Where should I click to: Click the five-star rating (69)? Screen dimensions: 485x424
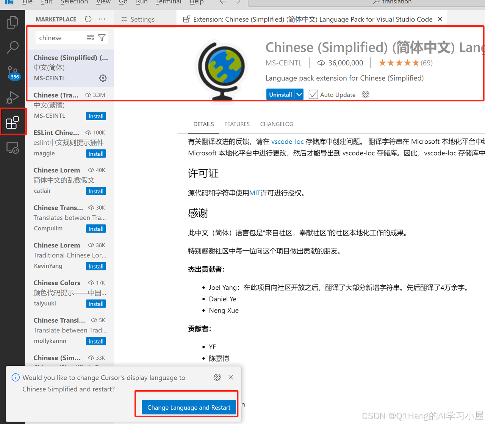(x=405, y=63)
